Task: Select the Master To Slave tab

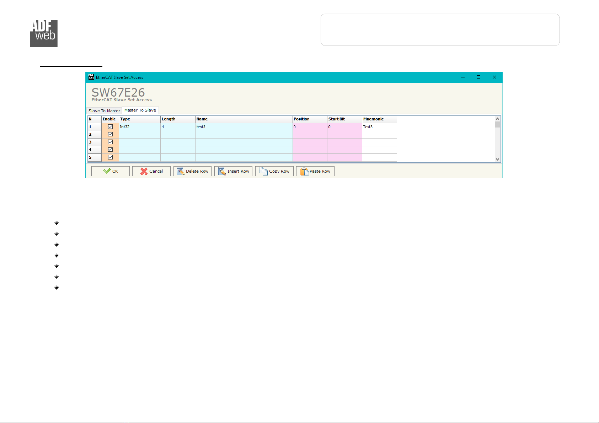Action: (140, 110)
